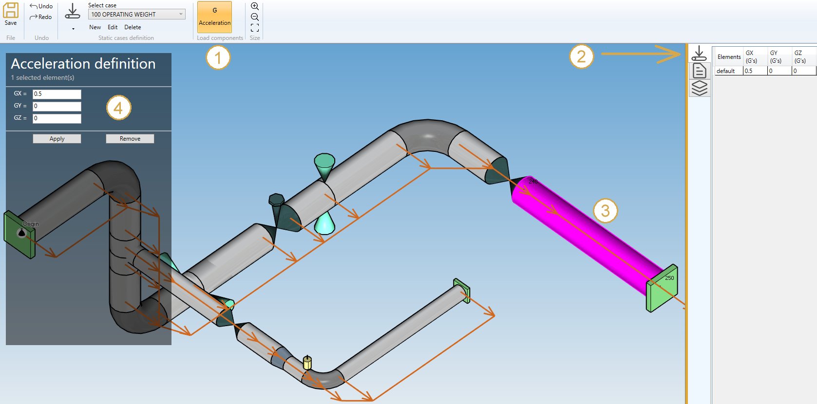Screen dimensions: 817x404
Task: Click the GY cell value 0 in table
Action: [x=780, y=71]
